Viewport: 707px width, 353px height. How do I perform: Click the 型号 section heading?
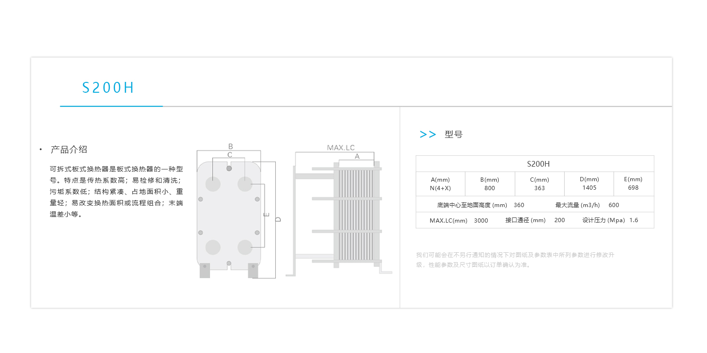pyautogui.click(x=453, y=135)
